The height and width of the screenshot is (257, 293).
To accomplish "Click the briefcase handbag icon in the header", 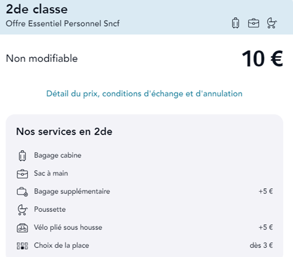I will click(x=253, y=23).
